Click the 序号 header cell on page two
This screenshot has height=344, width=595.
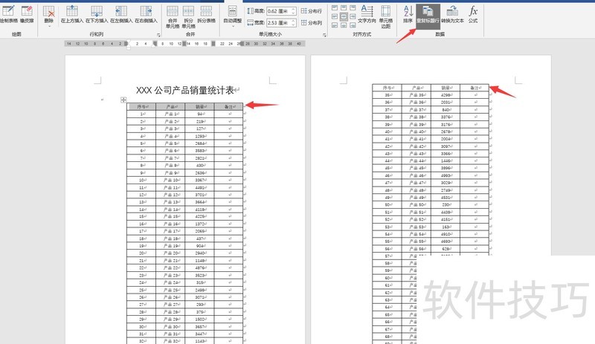click(387, 88)
